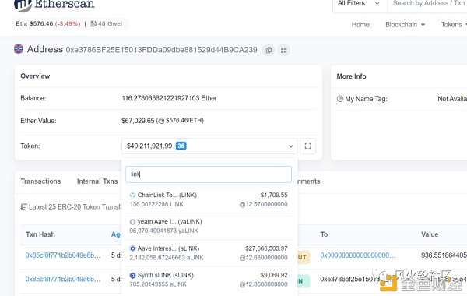The image size is (467, 296).
Task: Click the Synth sLINK token icon
Action: tap(132, 275)
